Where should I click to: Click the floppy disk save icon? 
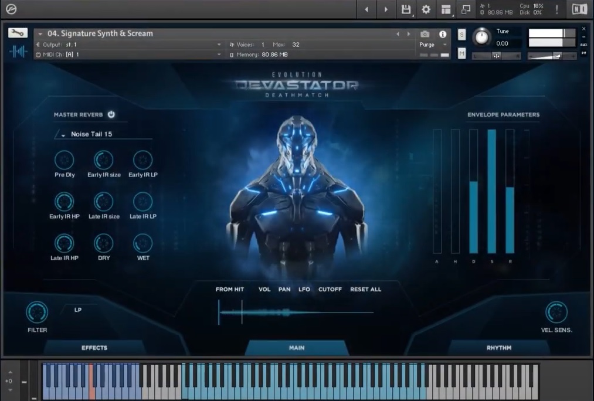(x=406, y=9)
